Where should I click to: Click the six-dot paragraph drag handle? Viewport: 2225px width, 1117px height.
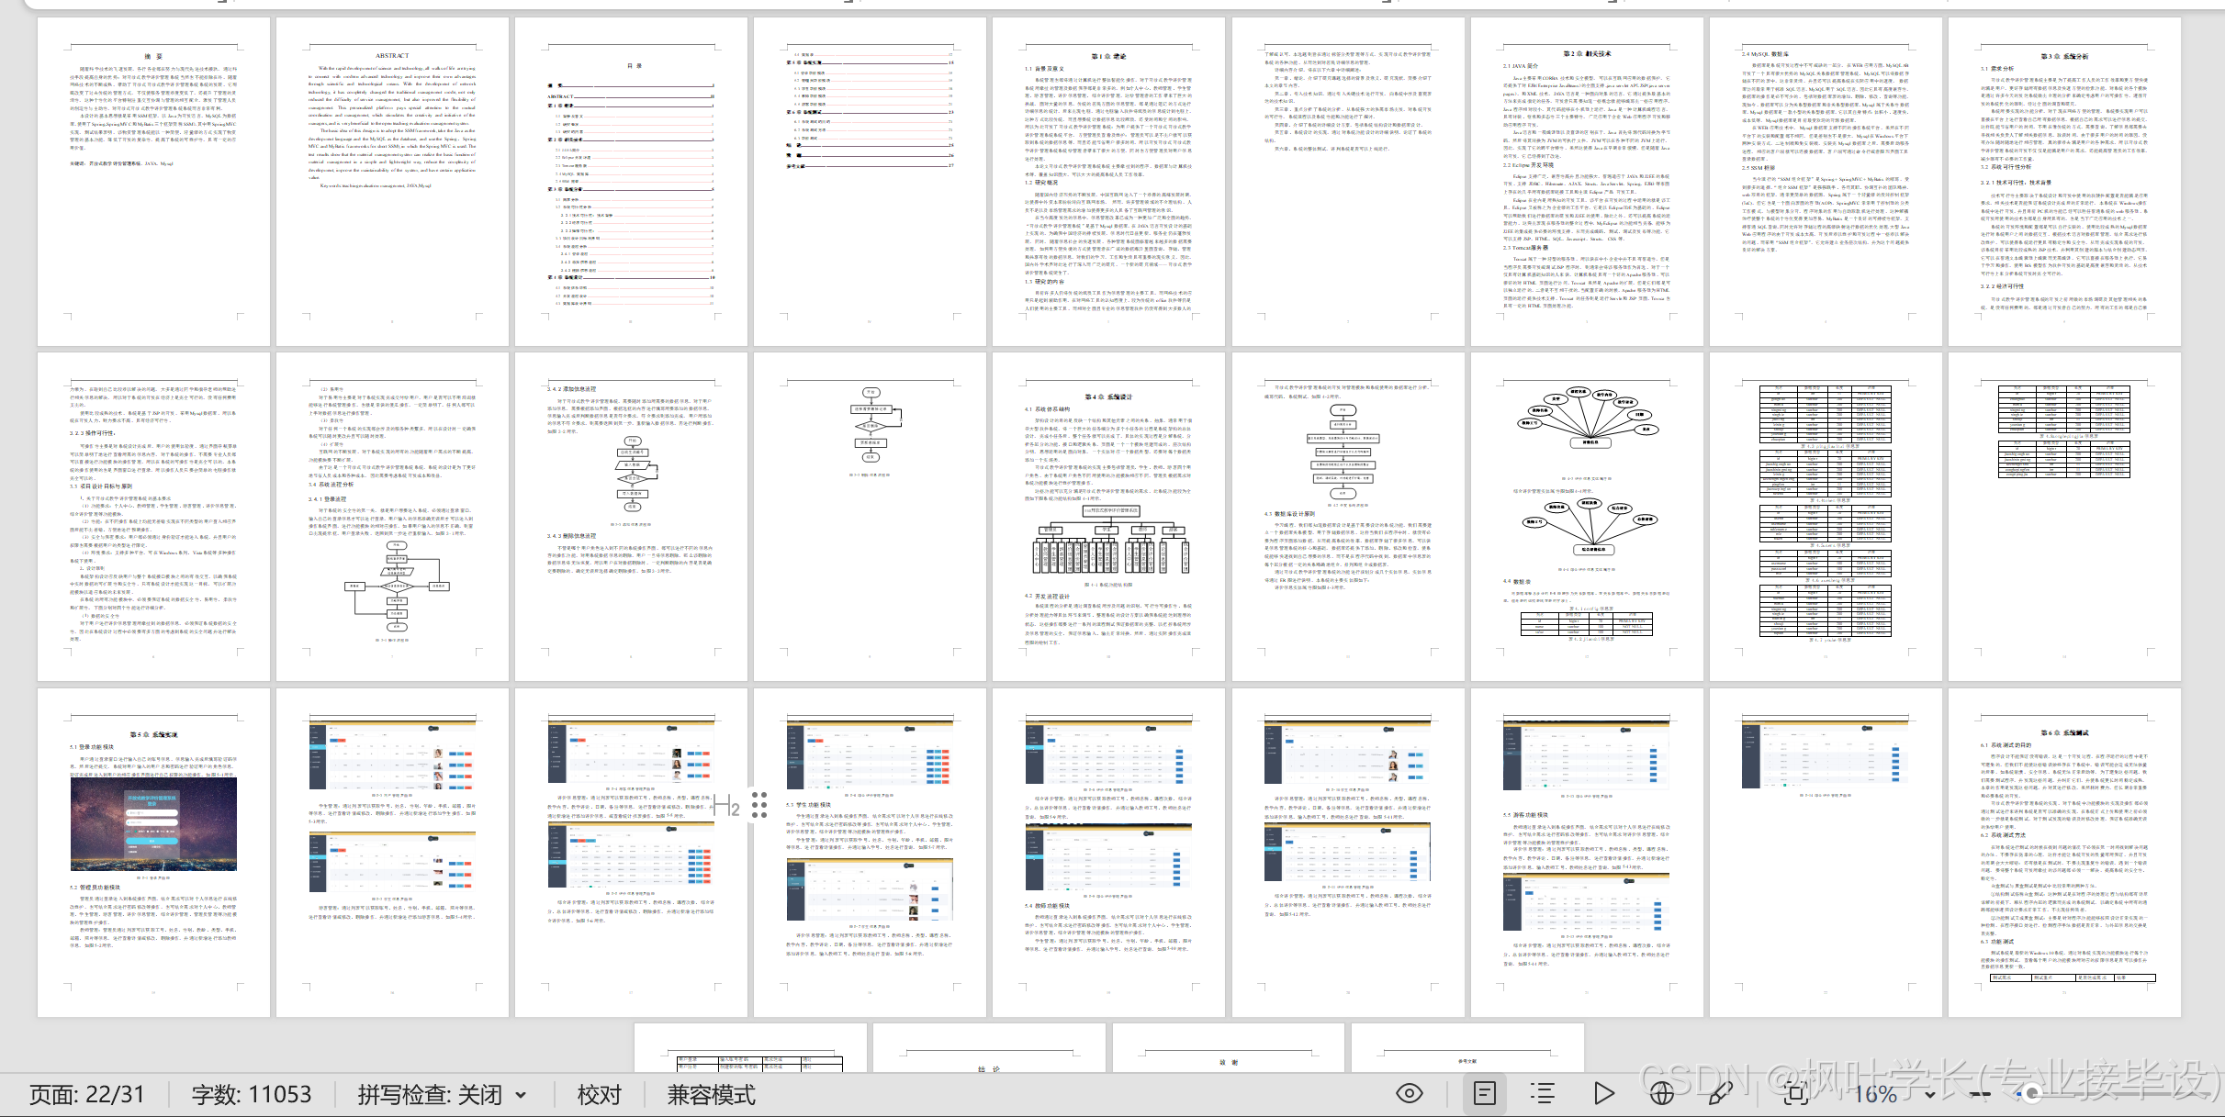tap(759, 805)
